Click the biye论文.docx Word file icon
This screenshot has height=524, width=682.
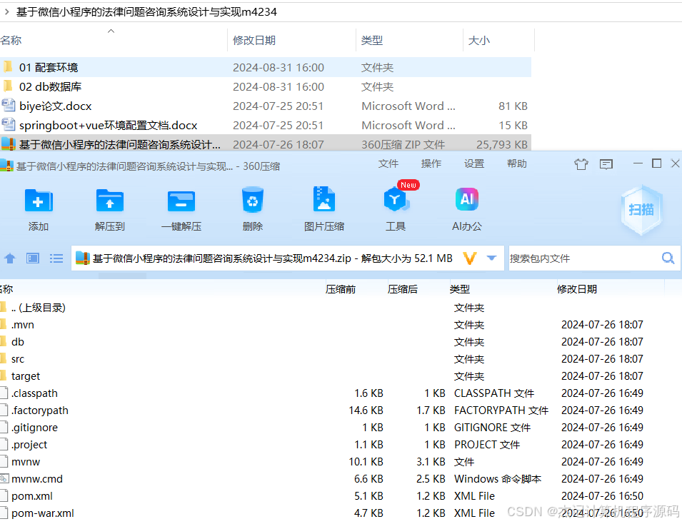tap(9, 106)
